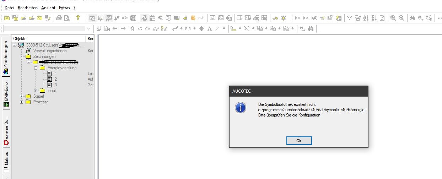Click the forward arrow in the second toolbar
This screenshot has width=442, height=179.
(123, 29)
